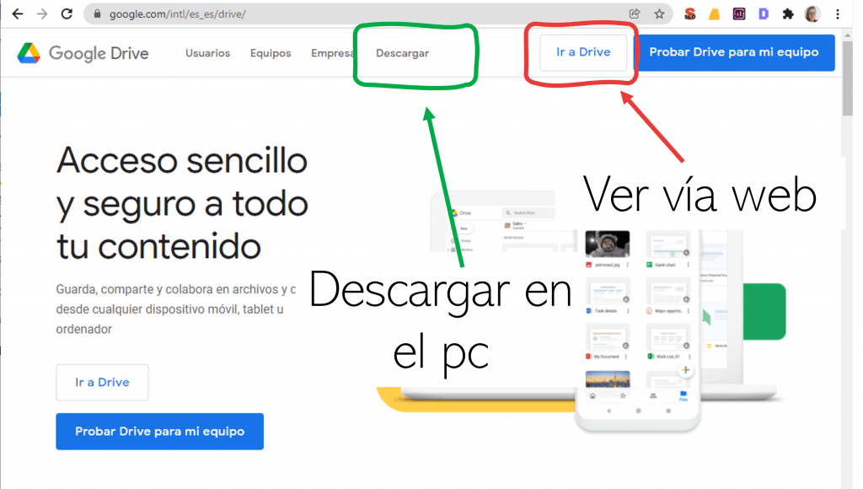Click the padlock site info icon
The image size is (863, 489).
click(x=98, y=14)
